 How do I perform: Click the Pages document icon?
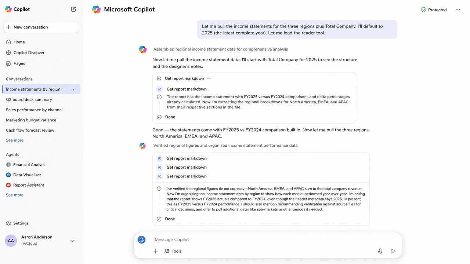8,63
